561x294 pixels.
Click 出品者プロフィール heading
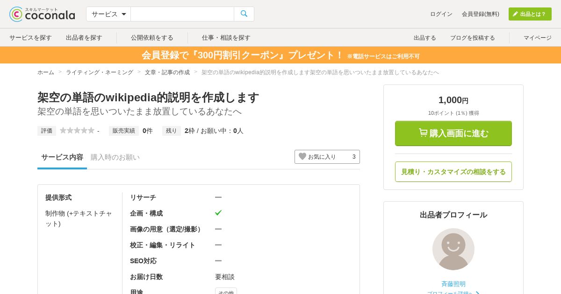(x=453, y=215)
